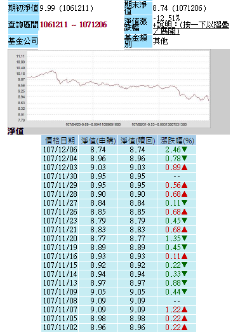Click the red up arrow in the 107/11/05 row
This screenshot has height=332, width=233.
[x=185, y=319]
